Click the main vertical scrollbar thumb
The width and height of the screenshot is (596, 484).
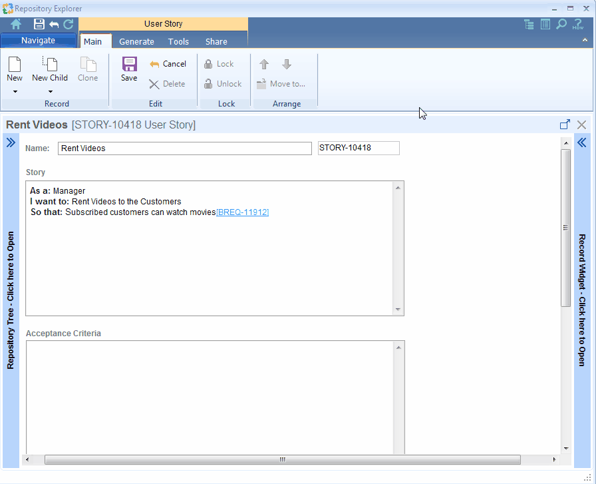(565, 228)
